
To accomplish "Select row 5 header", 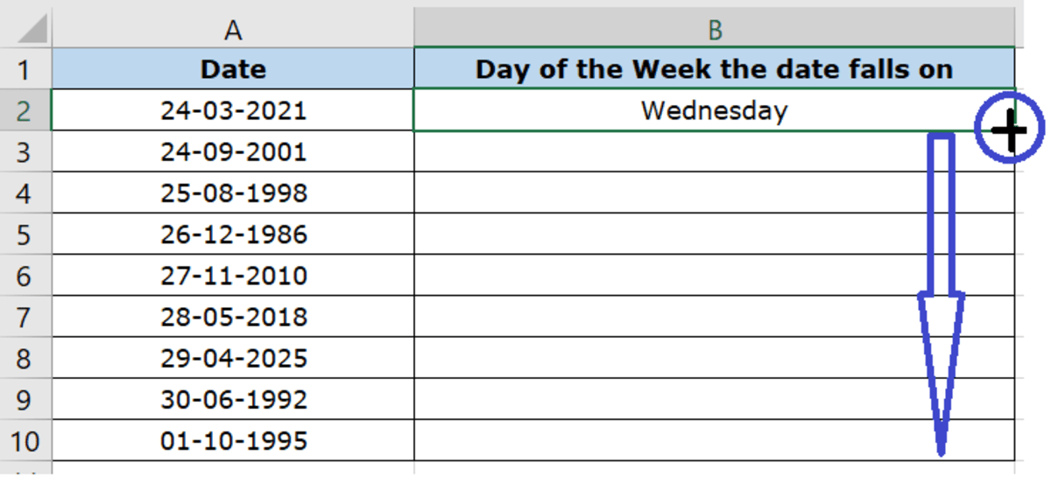I will (25, 235).
